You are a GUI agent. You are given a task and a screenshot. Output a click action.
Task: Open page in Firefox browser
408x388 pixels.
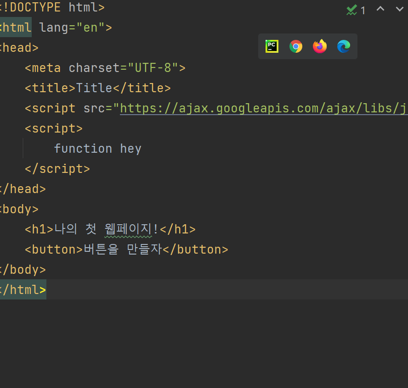pos(320,46)
